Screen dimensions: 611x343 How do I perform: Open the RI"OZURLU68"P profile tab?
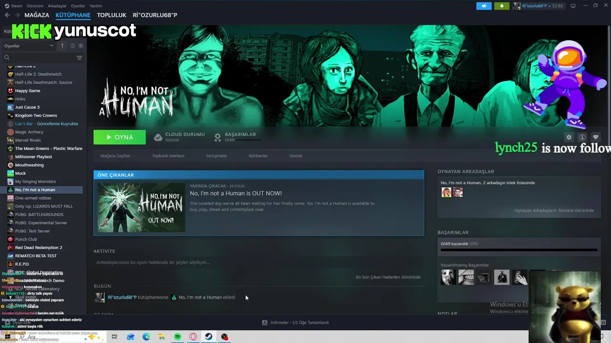(x=155, y=15)
